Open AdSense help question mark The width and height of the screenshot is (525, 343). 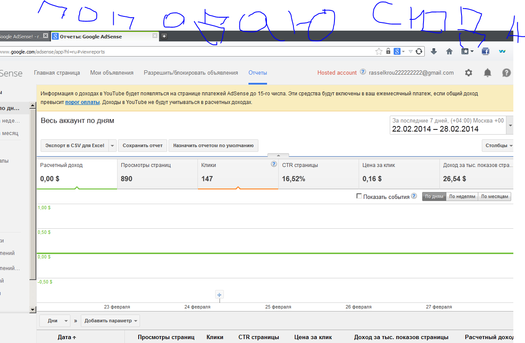pos(506,72)
